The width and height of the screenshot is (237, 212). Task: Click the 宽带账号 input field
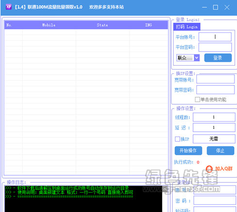[215, 79]
